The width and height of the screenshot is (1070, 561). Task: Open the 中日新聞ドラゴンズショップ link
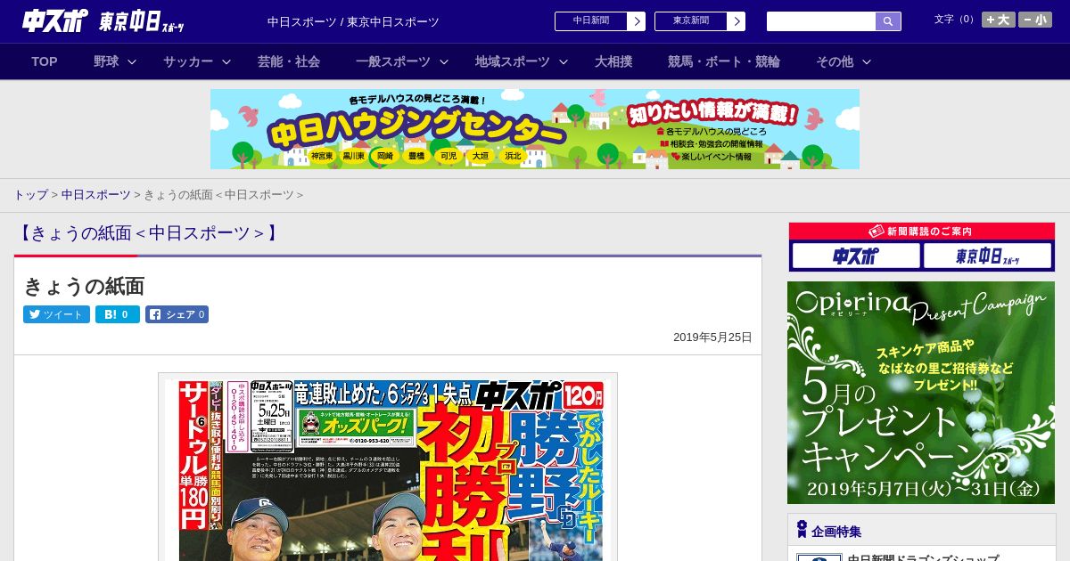[x=923, y=557]
